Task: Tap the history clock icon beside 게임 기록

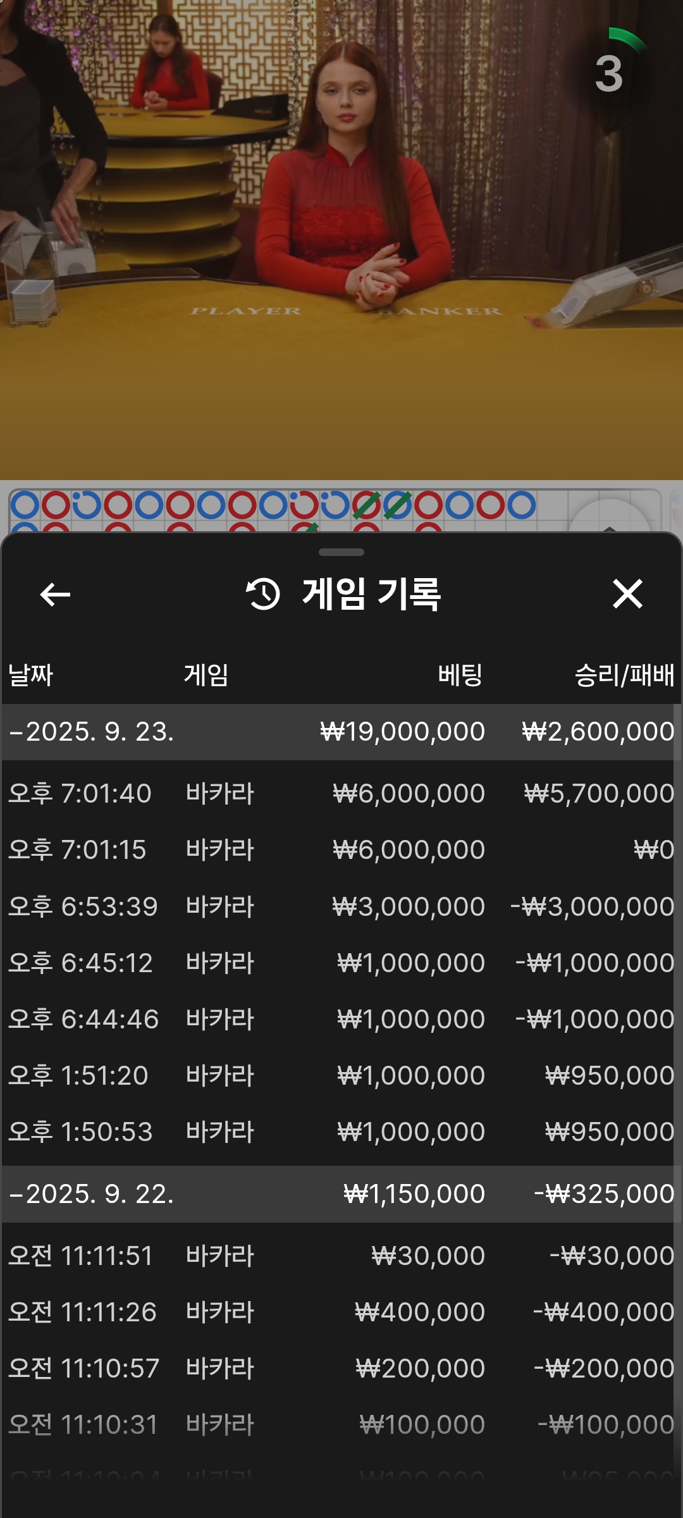Action: pos(262,594)
